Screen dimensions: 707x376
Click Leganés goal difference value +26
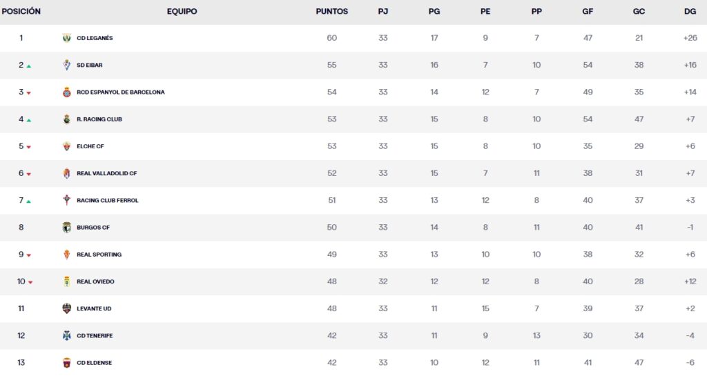tap(690, 38)
